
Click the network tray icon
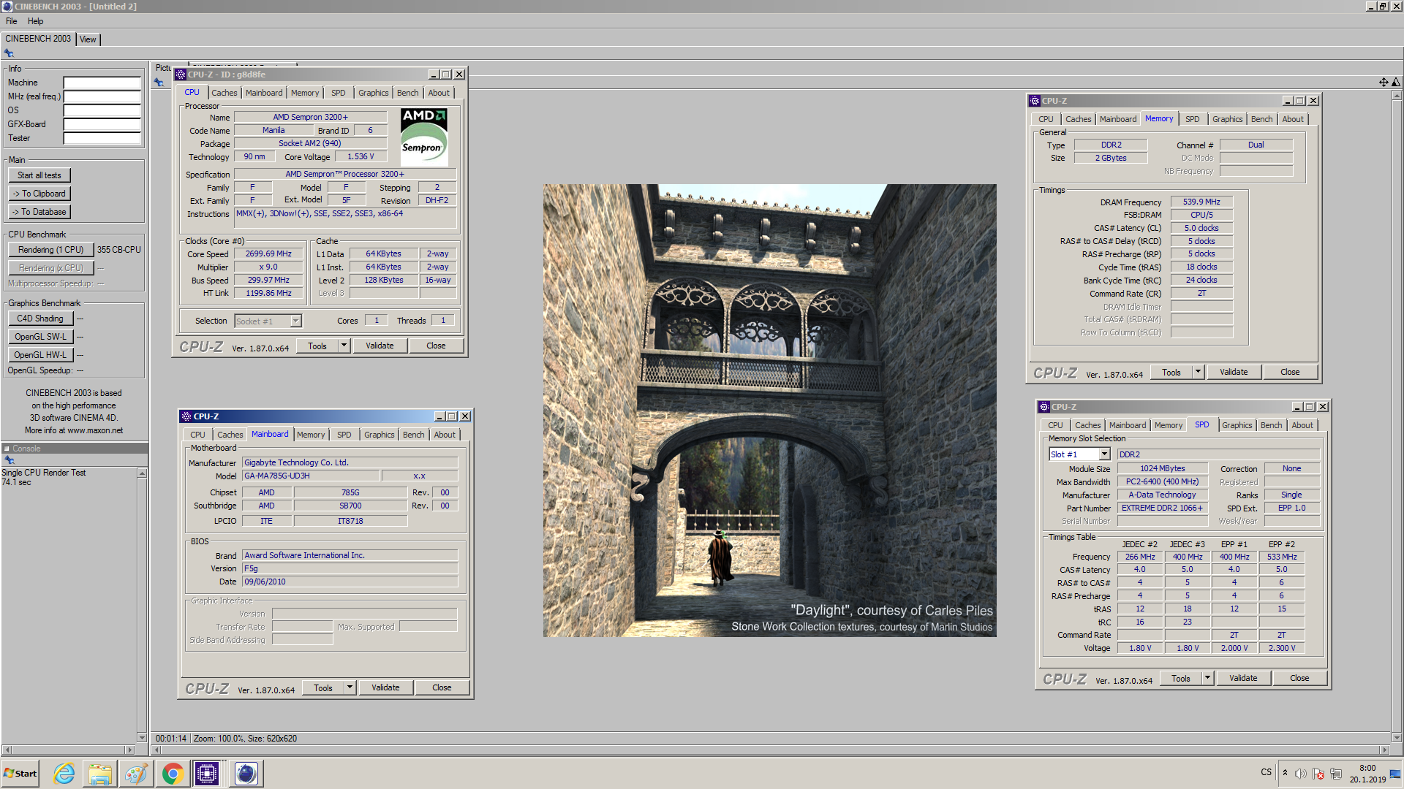coord(1336,774)
